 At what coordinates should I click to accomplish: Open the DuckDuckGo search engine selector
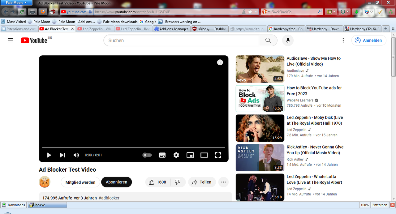click(x=266, y=12)
